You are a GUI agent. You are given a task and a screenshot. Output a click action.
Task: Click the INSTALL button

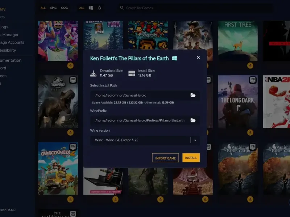(x=191, y=158)
